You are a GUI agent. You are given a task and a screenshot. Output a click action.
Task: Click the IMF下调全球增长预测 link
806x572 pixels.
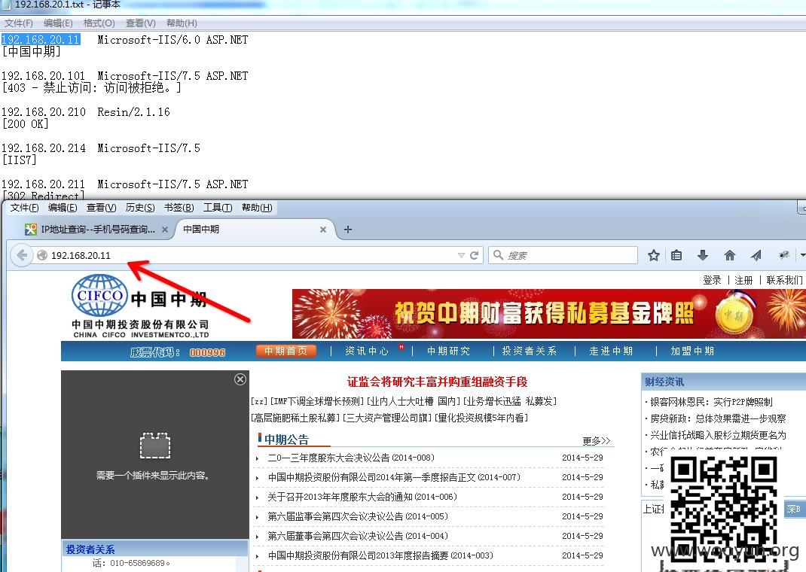coord(316,401)
